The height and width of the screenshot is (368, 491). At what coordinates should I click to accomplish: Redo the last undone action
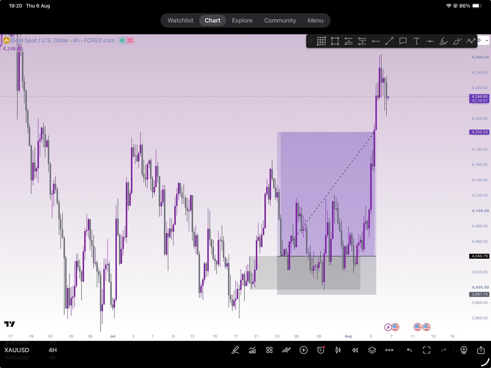[444, 350]
